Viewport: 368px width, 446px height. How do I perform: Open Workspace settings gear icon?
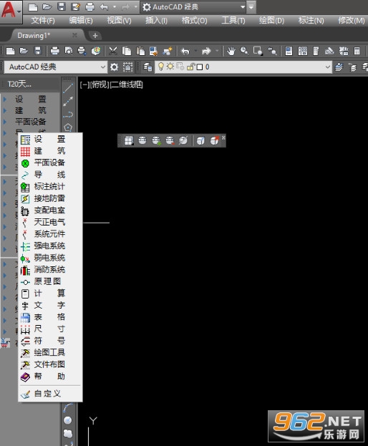114,67
